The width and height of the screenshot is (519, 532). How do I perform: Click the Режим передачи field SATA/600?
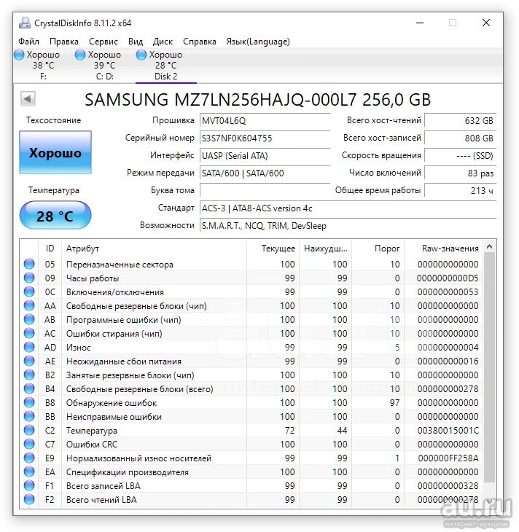tap(265, 173)
